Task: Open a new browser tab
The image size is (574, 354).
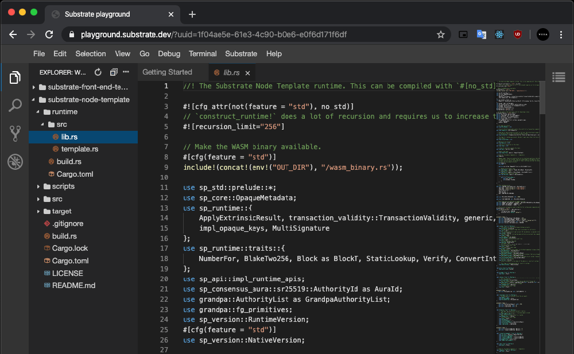Action: coord(192,14)
